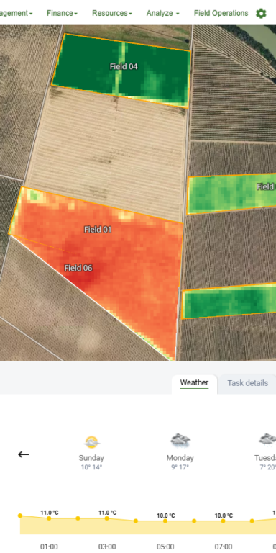The width and height of the screenshot is (276, 553).
Task: Click the 03:00 temperature data point
Action: [106, 518]
